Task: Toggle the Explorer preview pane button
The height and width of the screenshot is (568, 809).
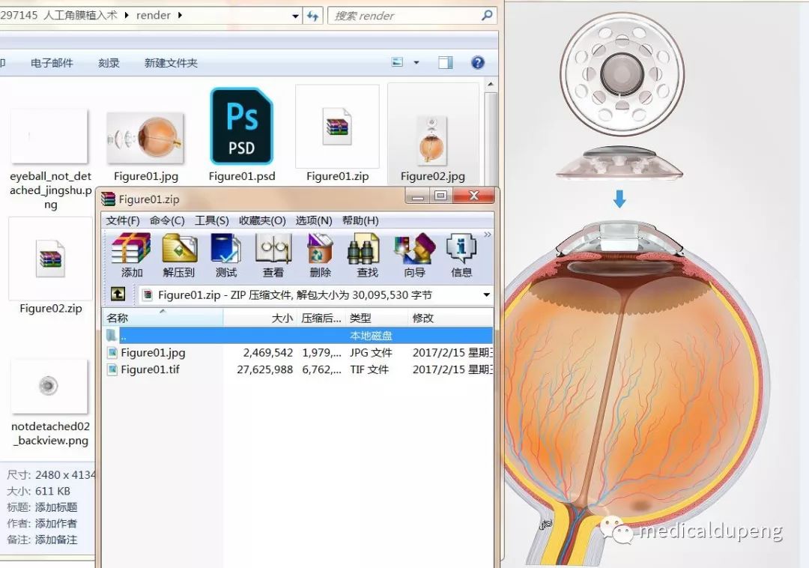Action: pyautogui.click(x=446, y=63)
